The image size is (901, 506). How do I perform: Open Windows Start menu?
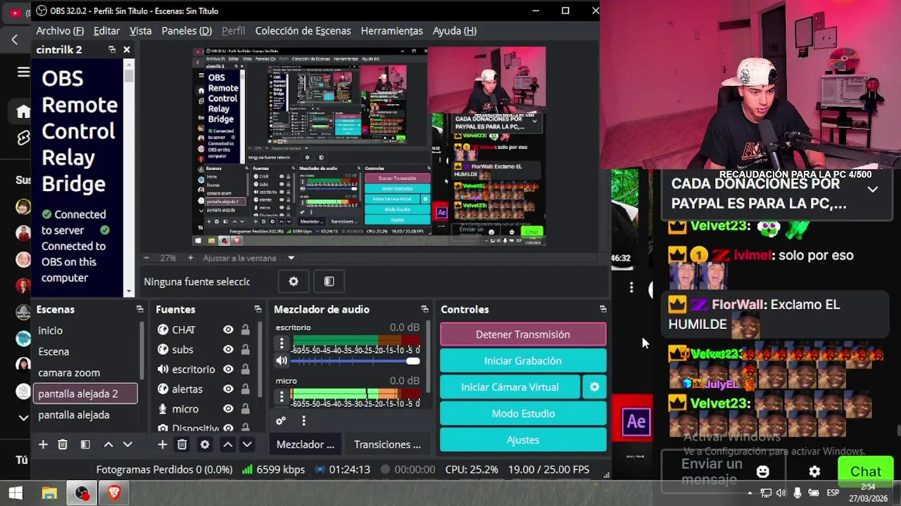click(15, 493)
